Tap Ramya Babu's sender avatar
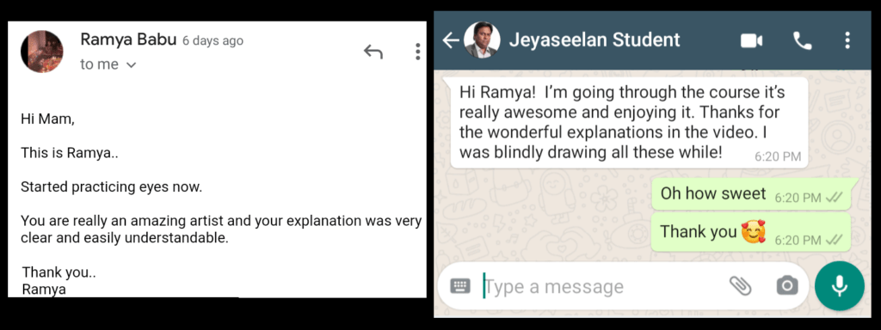The width and height of the screenshot is (881, 330). 41,52
